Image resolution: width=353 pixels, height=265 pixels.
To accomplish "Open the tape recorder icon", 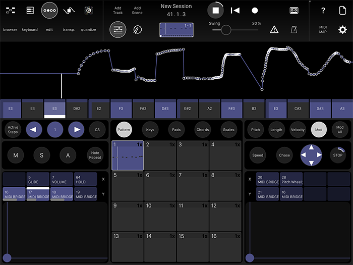I will click(294, 11).
